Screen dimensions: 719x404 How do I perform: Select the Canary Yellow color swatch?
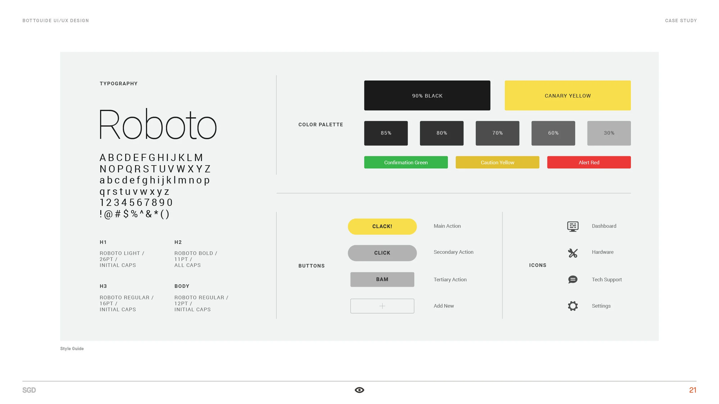pyautogui.click(x=567, y=95)
